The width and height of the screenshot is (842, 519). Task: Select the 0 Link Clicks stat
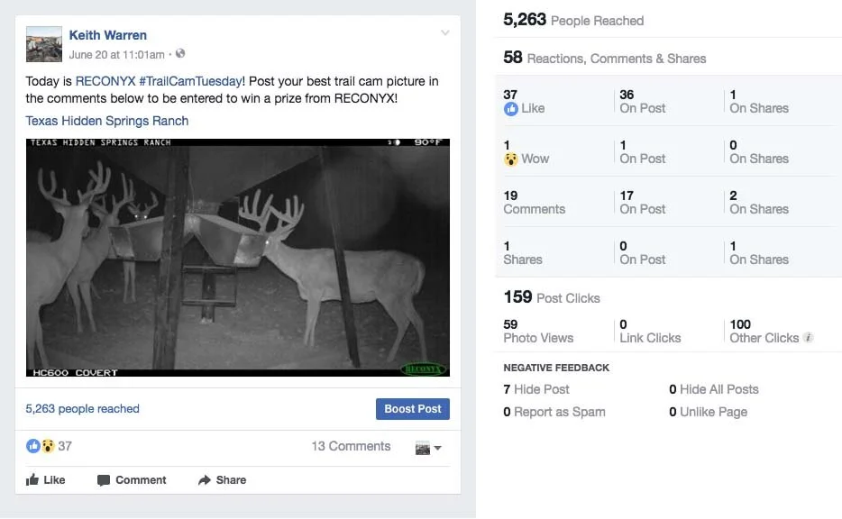coord(650,332)
